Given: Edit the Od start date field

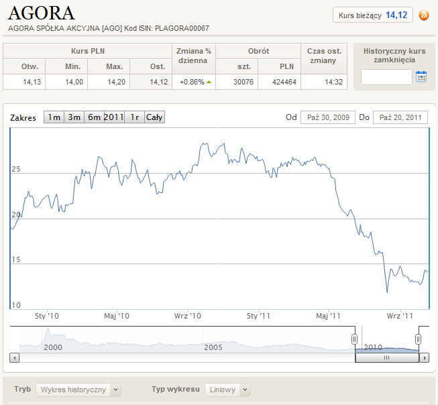Looking at the screenshot, I should click(x=328, y=117).
